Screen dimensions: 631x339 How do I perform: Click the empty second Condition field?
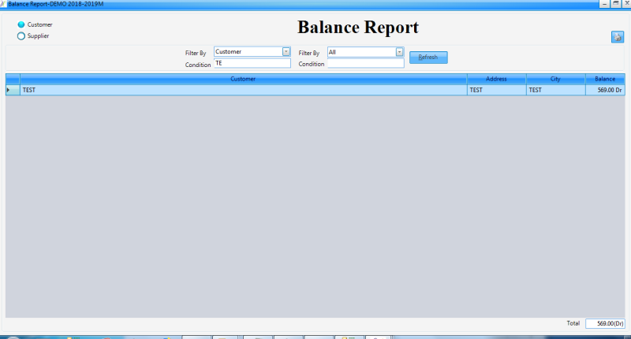(x=365, y=64)
